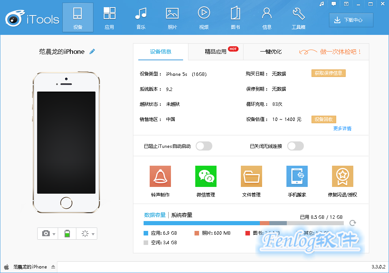Open the 图书 (Books) section
389x273 pixels.
(235, 17)
